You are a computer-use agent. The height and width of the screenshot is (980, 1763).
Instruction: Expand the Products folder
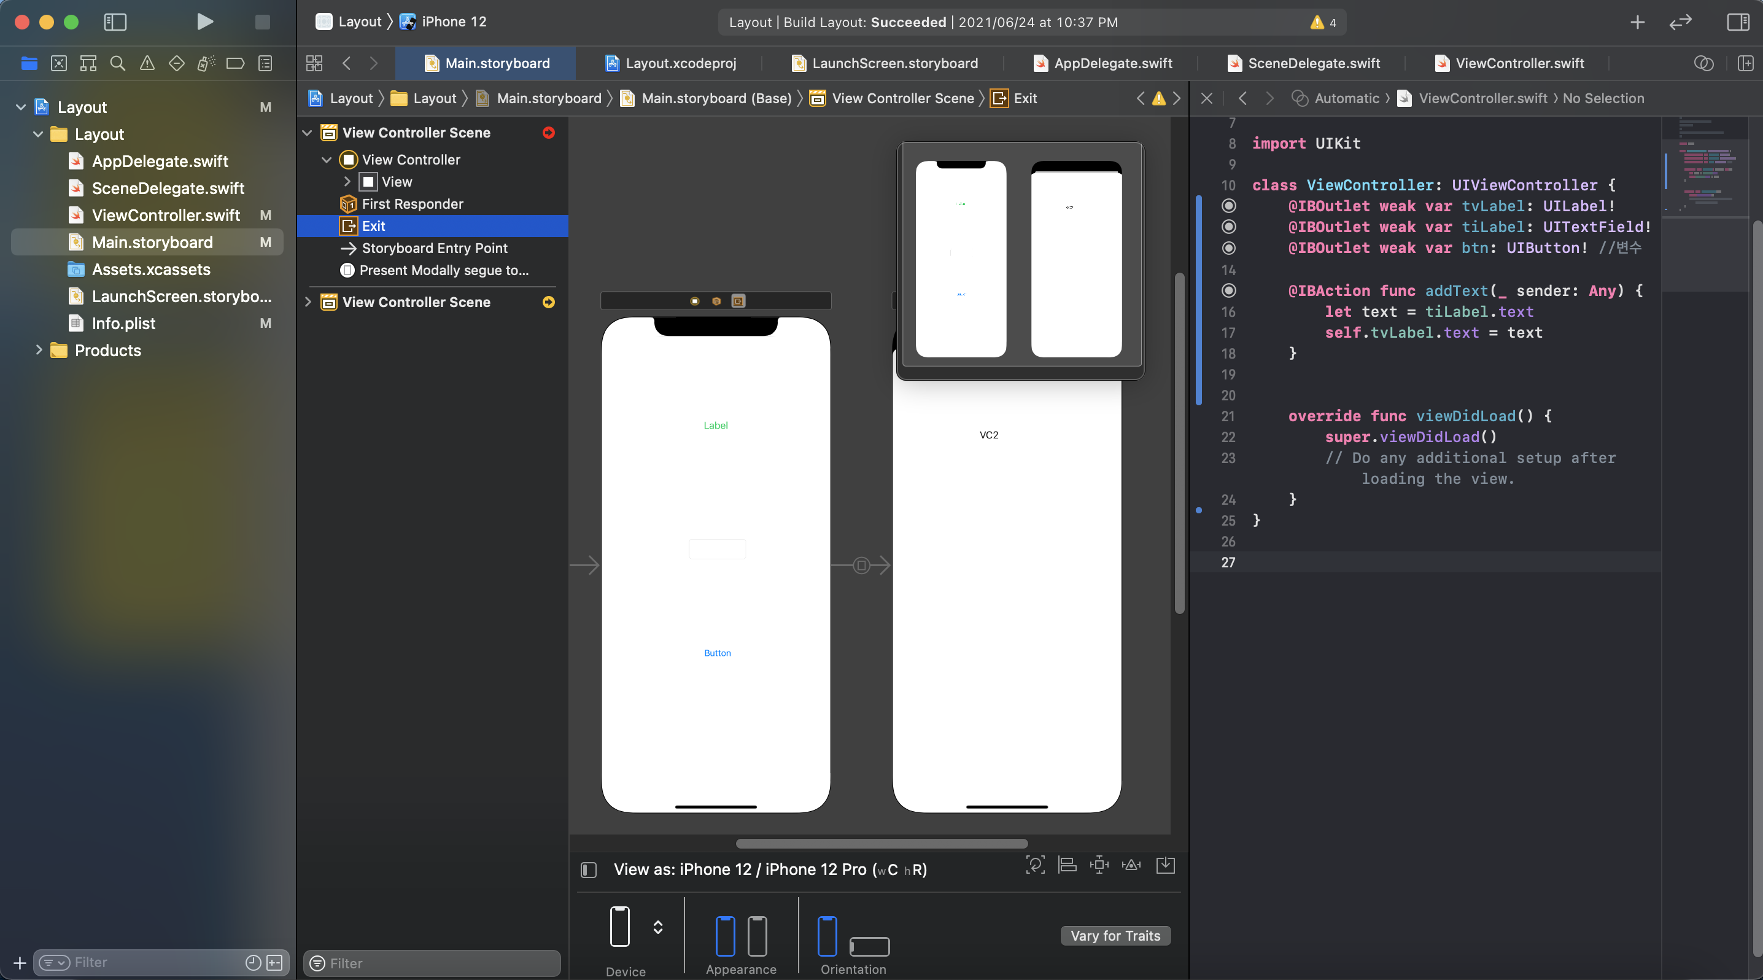39,350
